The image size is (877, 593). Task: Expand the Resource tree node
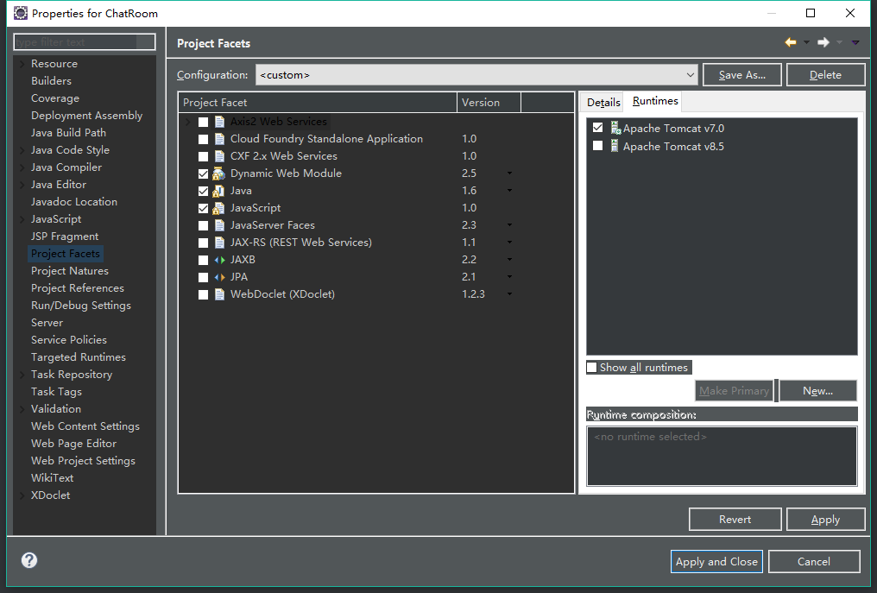coord(22,64)
